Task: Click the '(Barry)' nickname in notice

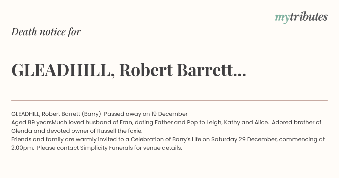Action: (x=91, y=114)
